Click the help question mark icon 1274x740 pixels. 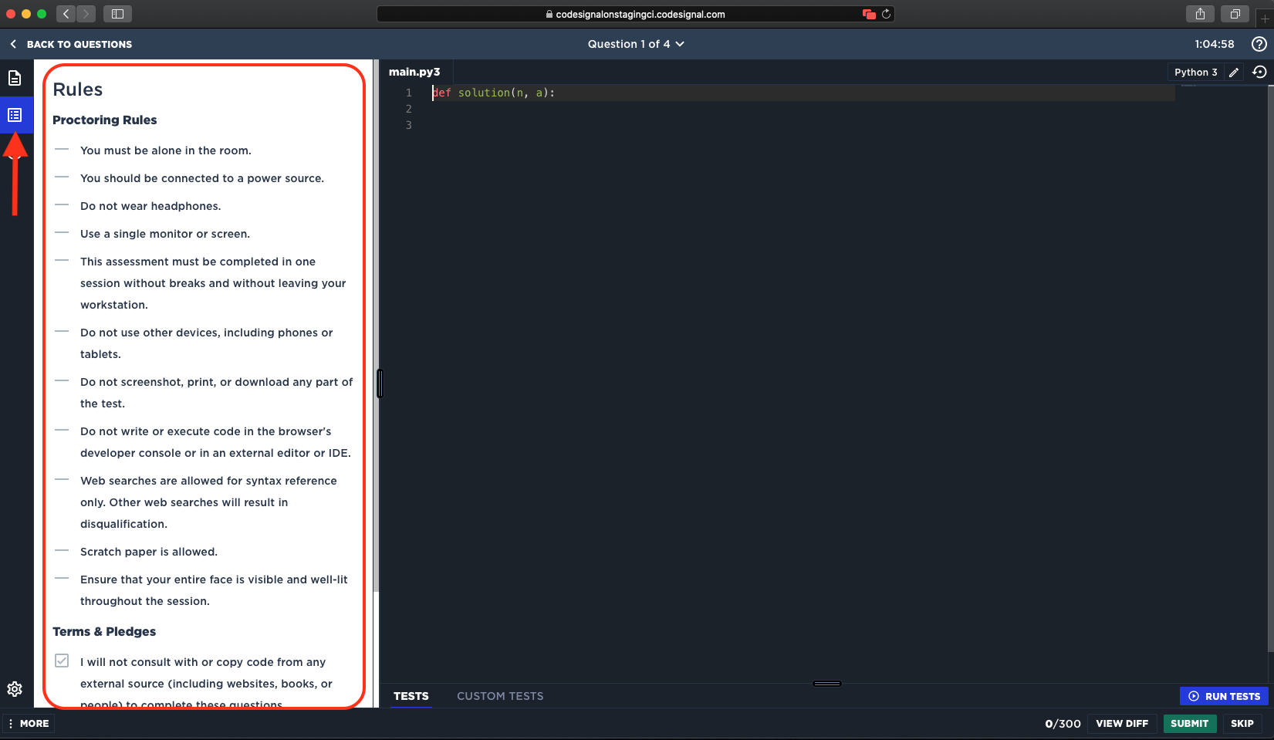click(x=1259, y=44)
